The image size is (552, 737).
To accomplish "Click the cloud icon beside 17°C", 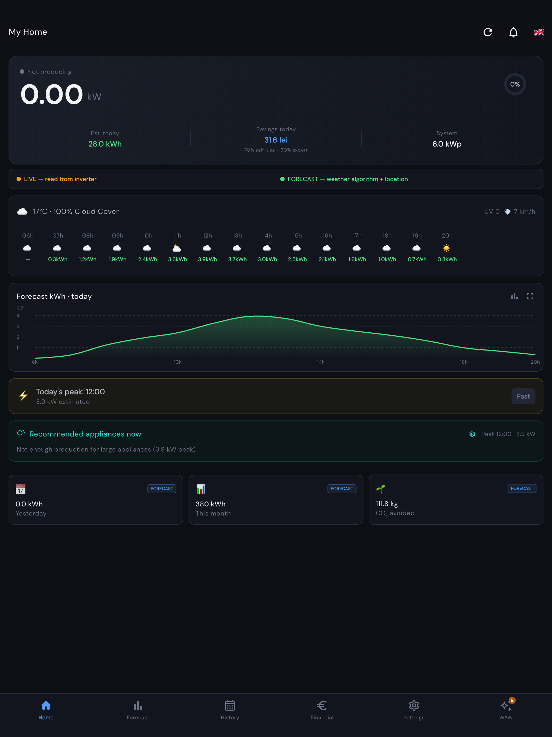I will [22, 211].
